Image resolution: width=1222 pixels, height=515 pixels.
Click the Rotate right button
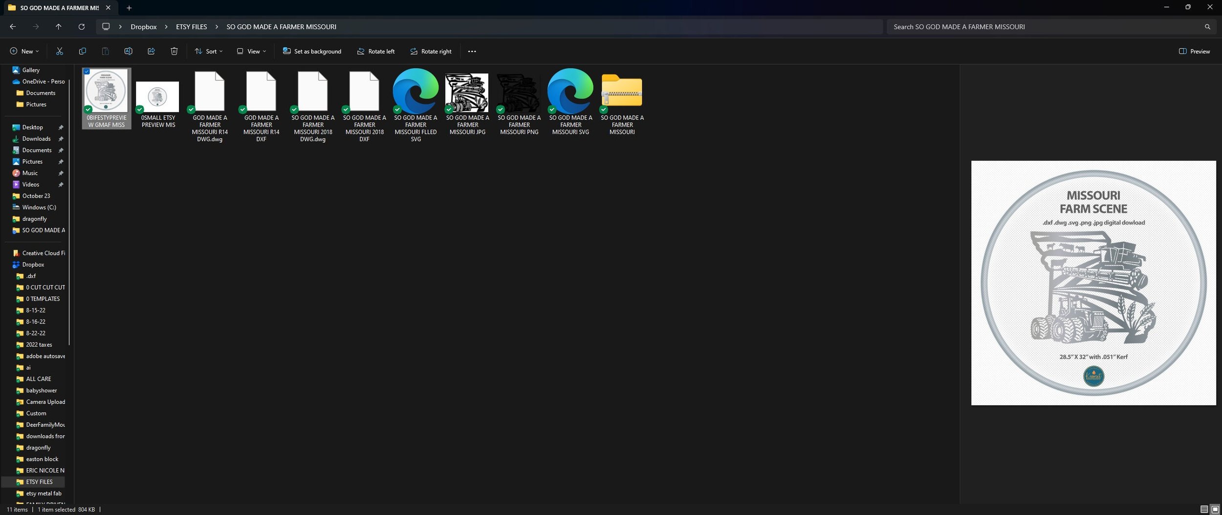(431, 51)
